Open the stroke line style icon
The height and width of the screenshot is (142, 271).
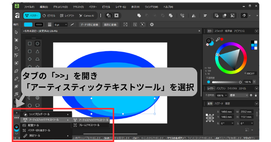[50, 25]
